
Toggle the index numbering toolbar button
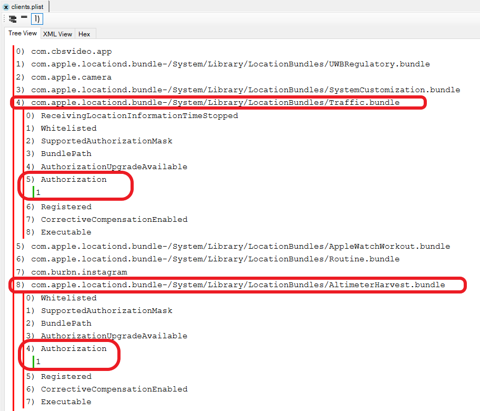pos(36,19)
